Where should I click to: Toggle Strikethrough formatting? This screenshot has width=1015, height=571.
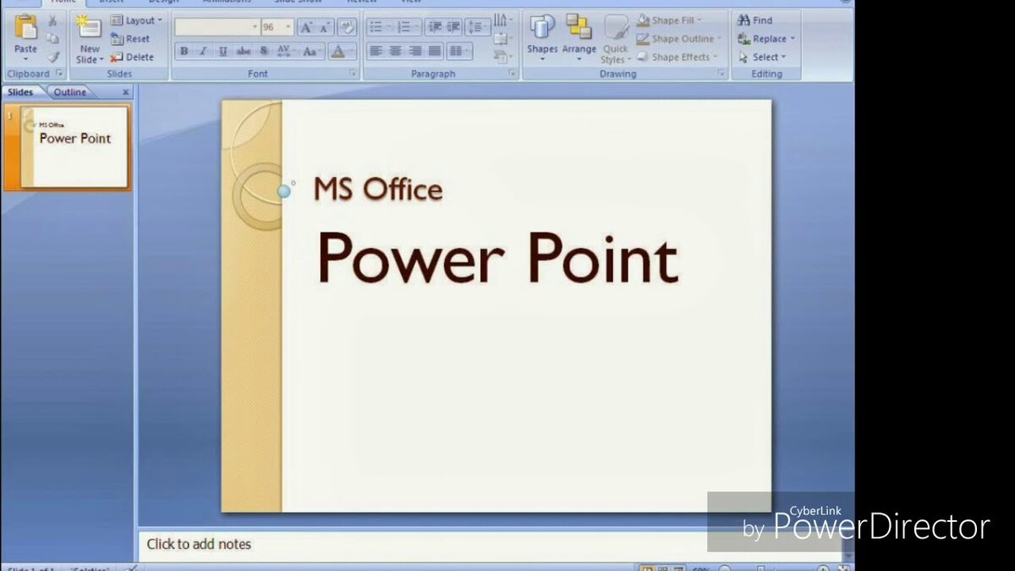click(x=244, y=52)
